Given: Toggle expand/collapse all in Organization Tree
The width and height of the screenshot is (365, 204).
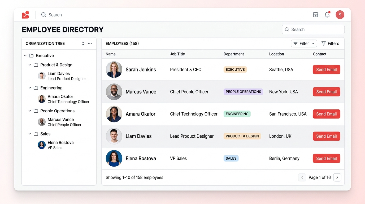Looking at the screenshot, I should pos(83,44).
